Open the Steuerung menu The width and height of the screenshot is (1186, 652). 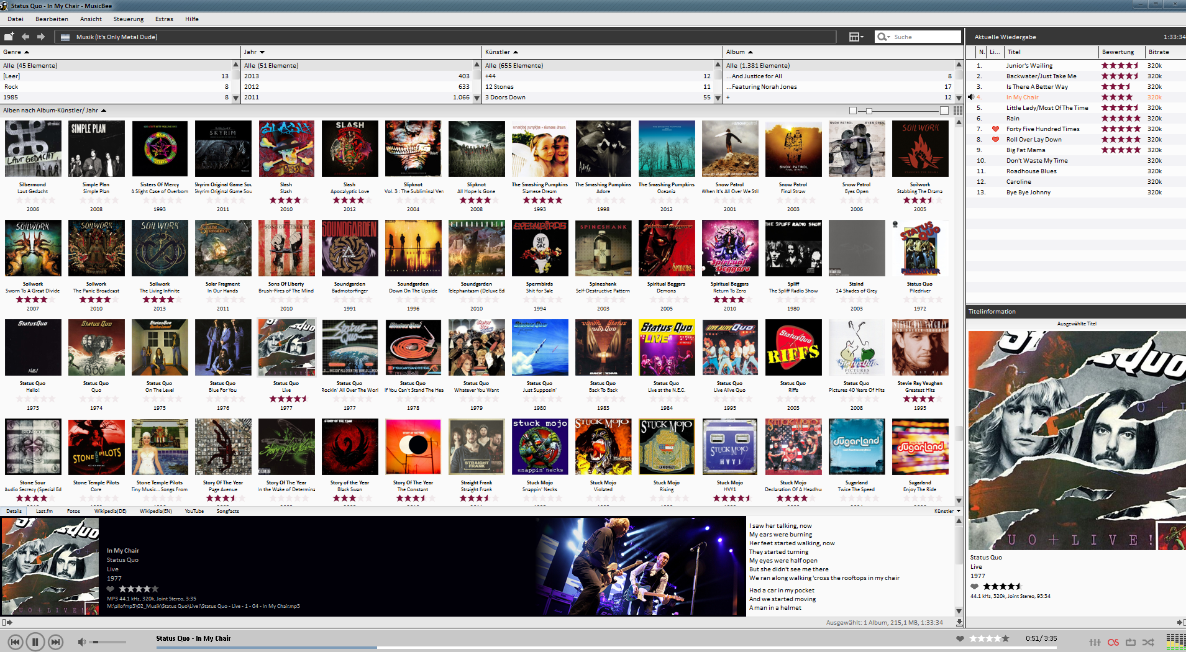(128, 19)
